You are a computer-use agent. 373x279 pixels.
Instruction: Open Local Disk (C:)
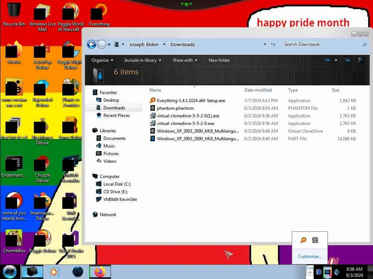[x=117, y=184]
